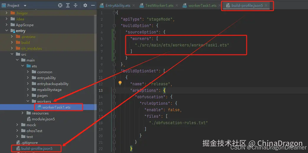
Task: Open the Project view dropdown
Action: [25, 6]
